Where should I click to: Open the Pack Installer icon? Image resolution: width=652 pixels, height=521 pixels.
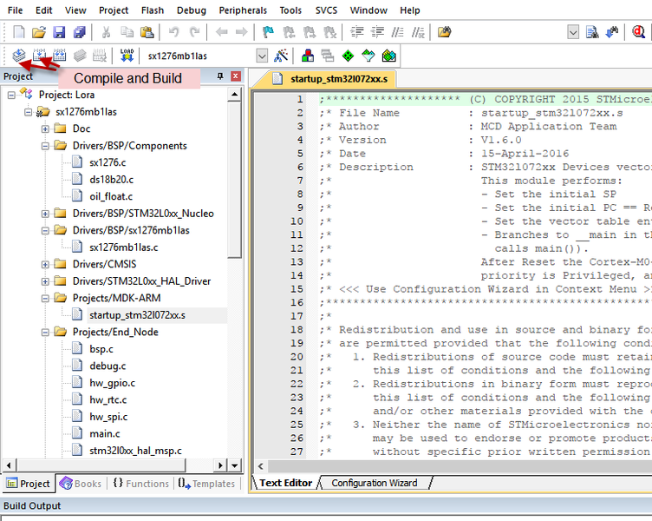click(388, 56)
